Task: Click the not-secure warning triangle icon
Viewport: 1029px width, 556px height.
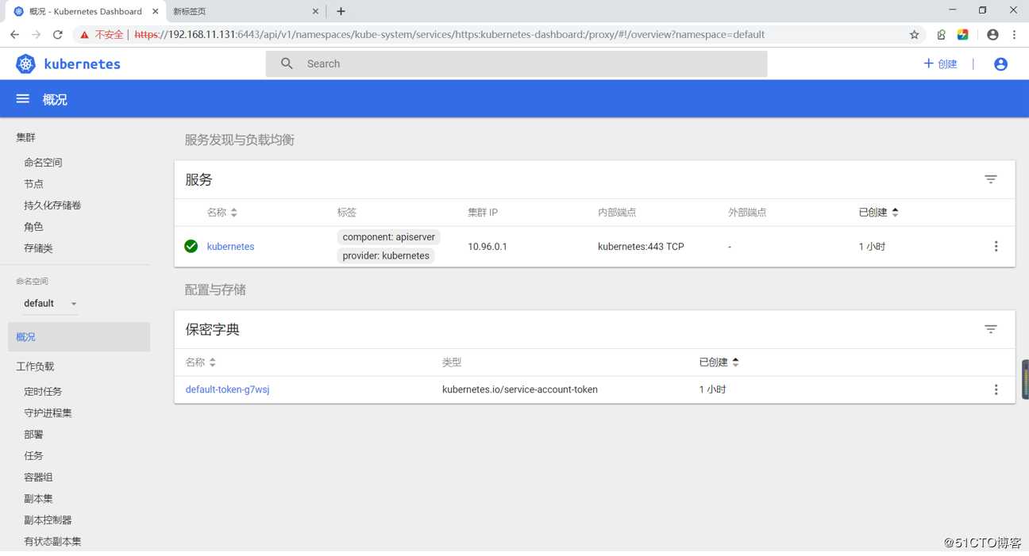Action: 84,35
